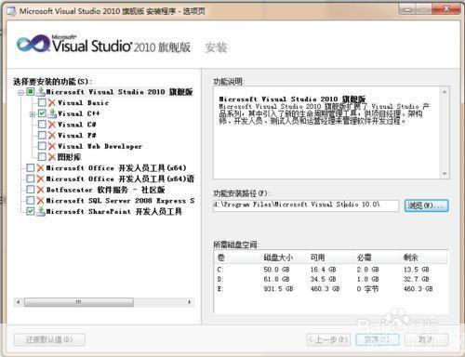The height and width of the screenshot is (357, 465).
Task: Click the red X icon beside Visual F#
Action: click(52, 135)
